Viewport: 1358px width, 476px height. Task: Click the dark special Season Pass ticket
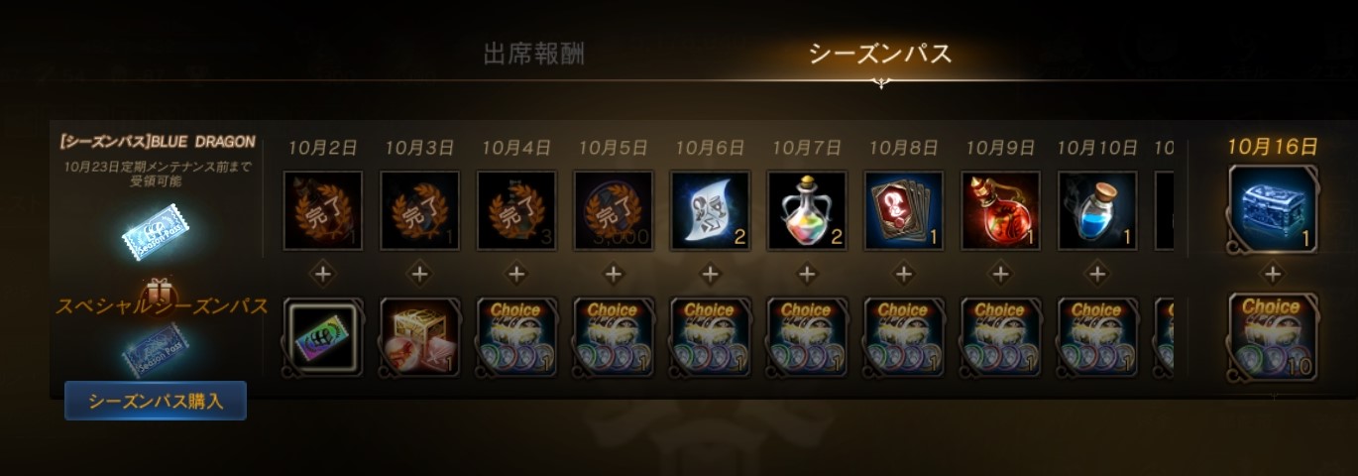pyautogui.click(x=156, y=349)
